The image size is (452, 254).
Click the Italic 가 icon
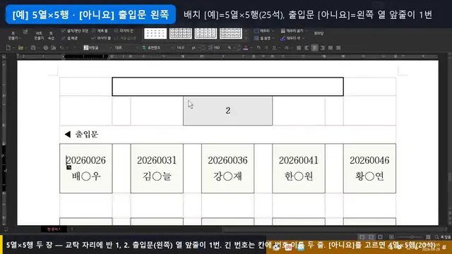(x=266, y=48)
